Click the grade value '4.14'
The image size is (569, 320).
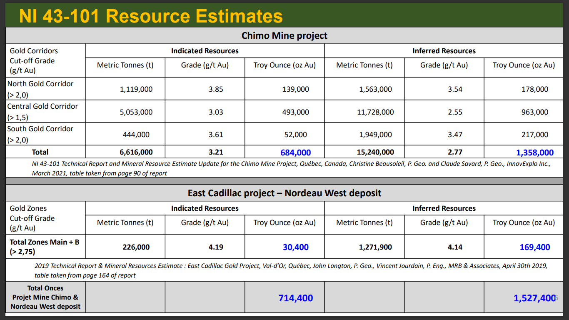(x=455, y=247)
